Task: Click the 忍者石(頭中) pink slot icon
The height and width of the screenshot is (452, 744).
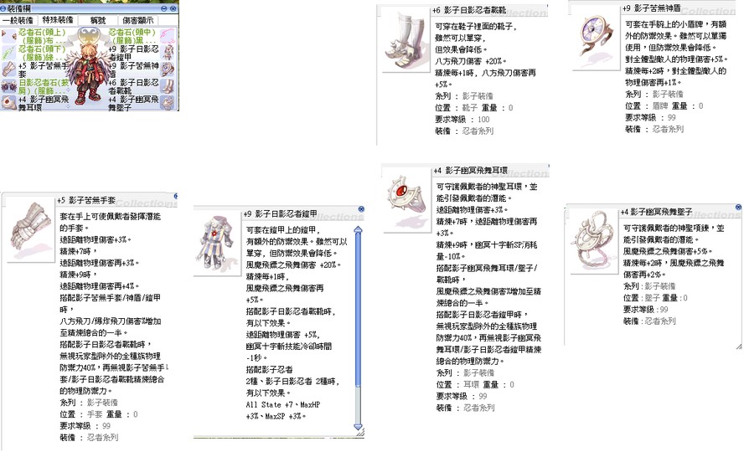Action: (x=168, y=37)
